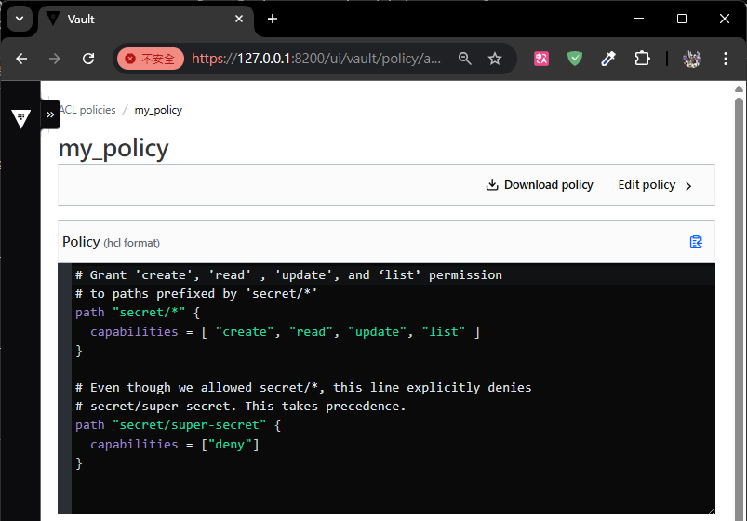This screenshot has height=521, width=747.
Task: Open Edit policy page
Action: pos(655,185)
